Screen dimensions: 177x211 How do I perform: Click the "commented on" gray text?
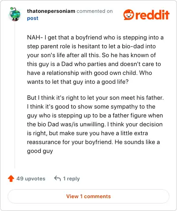pyautogui.click(x=95, y=11)
